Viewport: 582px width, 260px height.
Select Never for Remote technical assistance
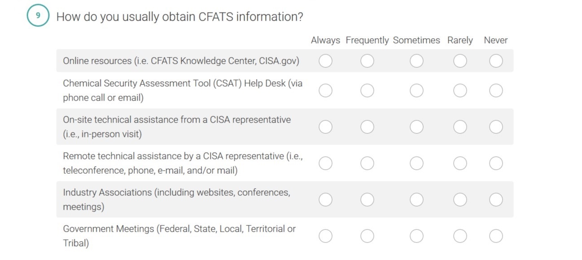point(496,163)
